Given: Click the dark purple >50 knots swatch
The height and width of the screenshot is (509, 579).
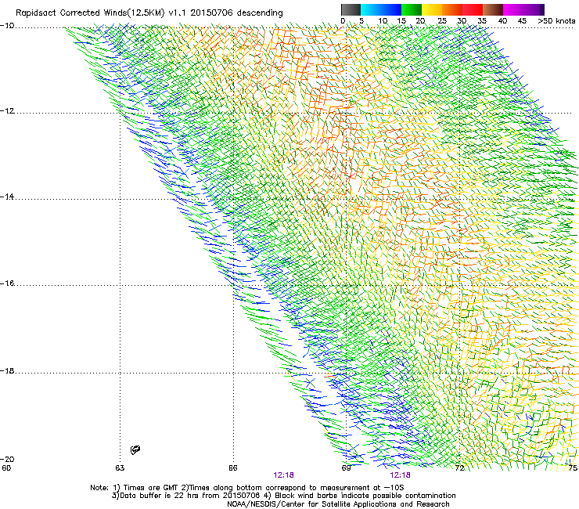Looking at the screenshot, I should [x=542, y=9].
